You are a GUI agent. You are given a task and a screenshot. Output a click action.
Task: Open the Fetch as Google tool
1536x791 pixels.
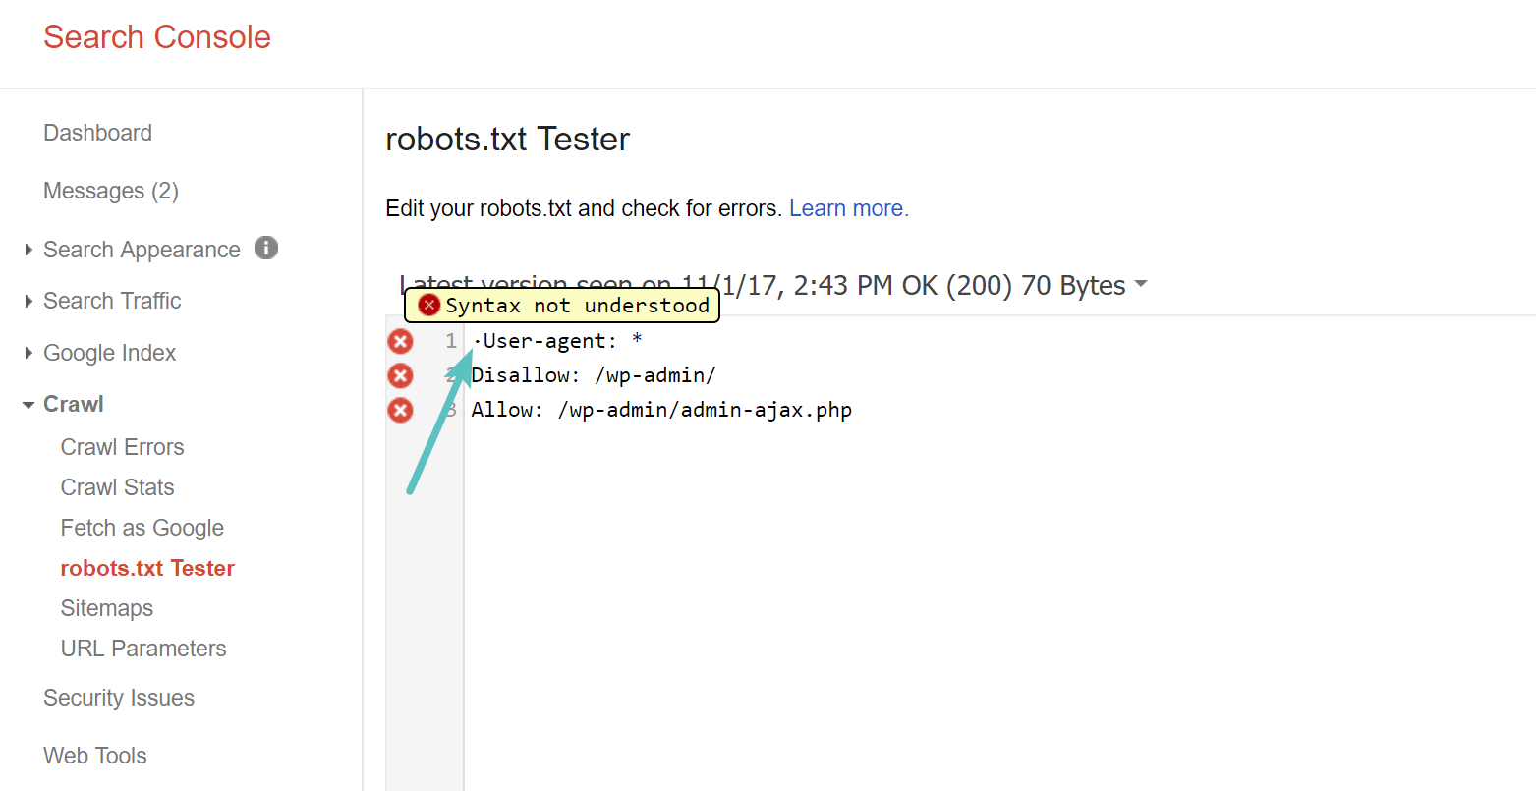pos(142,528)
